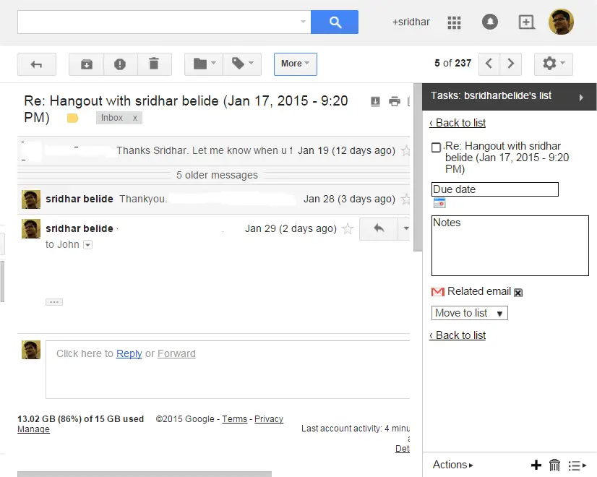Image resolution: width=597 pixels, height=477 pixels.
Task: Open the Google apps grid
Action: [x=454, y=22]
